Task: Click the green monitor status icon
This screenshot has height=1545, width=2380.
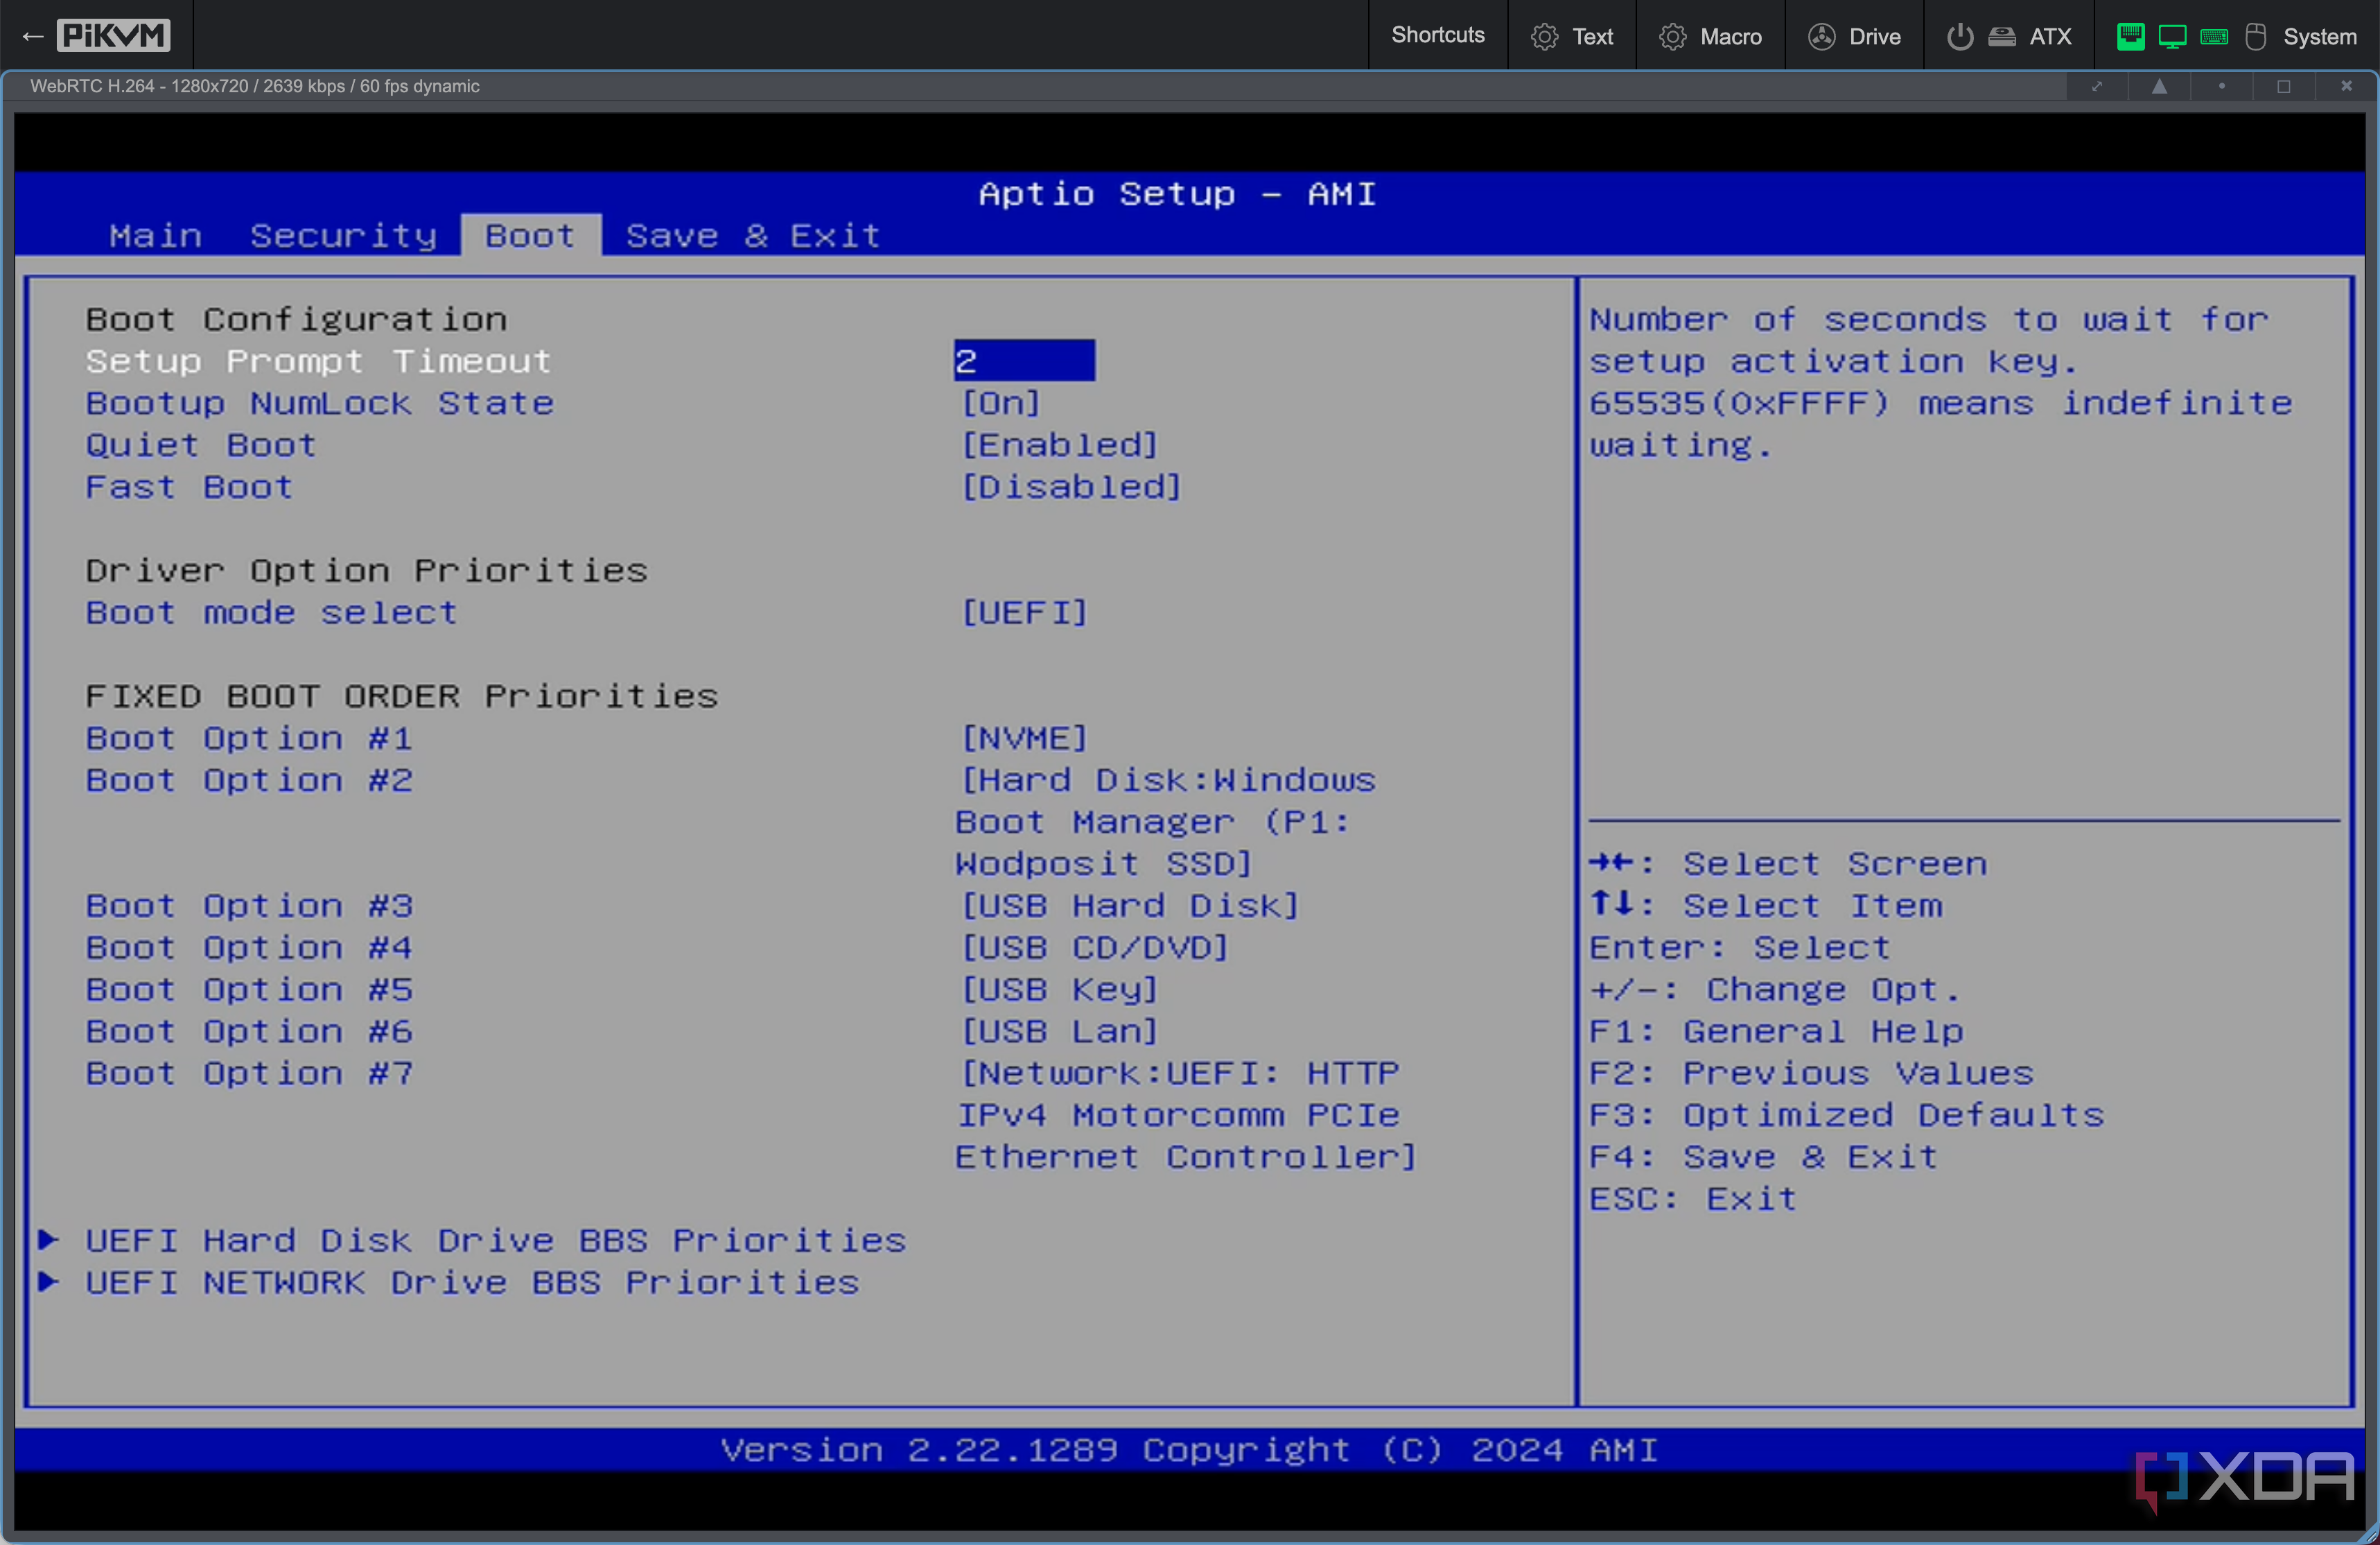Action: pyautogui.click(x=2172, y=37)
